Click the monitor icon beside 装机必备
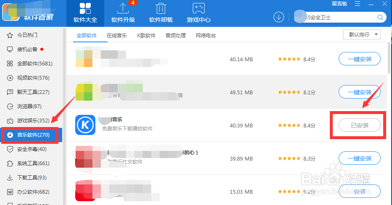 pyautogui.click(x=10, y=49)
